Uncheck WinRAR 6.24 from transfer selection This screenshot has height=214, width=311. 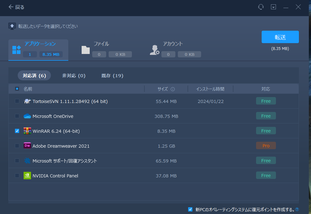pos(17,131)
